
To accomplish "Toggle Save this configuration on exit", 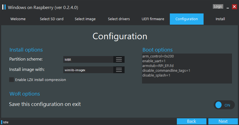I will [x=224, y=105].
